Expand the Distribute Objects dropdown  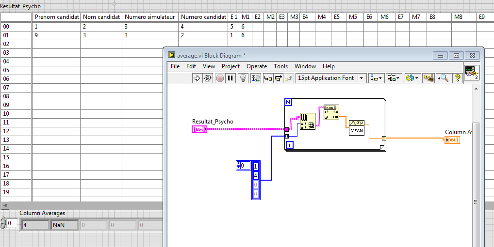[x=394, y=78]
